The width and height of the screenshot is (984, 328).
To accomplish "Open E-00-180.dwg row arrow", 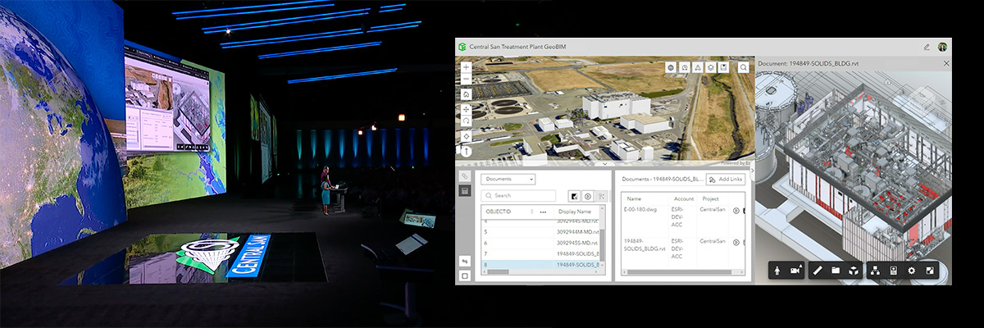I will click(x=736, y=211).
